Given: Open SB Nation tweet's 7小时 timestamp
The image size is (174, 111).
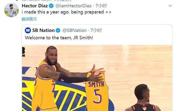Looking at the screenshot, I should 96,30.
